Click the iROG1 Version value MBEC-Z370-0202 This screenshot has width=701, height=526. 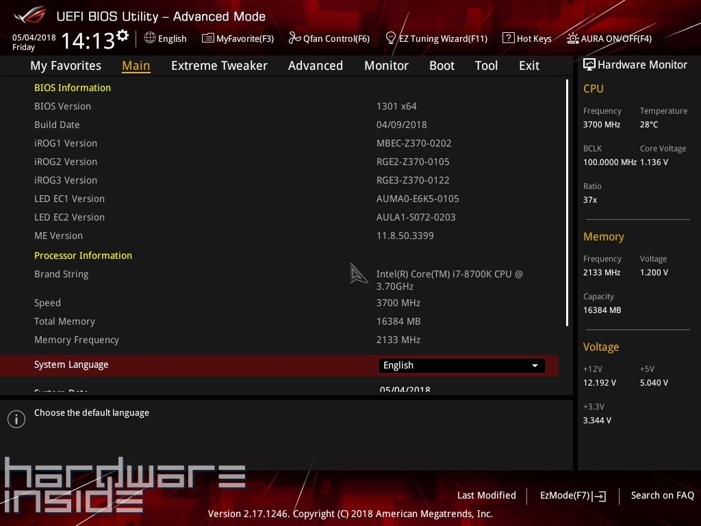pyautogui.click(x=414, y=143)
